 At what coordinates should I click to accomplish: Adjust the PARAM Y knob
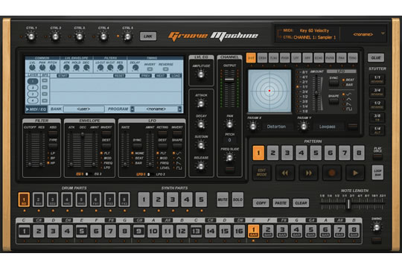click(304, 126)
